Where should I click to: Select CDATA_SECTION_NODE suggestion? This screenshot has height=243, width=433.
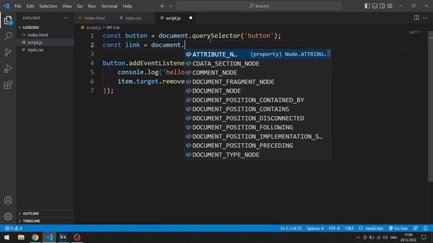pyautogui.click(x=257, y=63)
